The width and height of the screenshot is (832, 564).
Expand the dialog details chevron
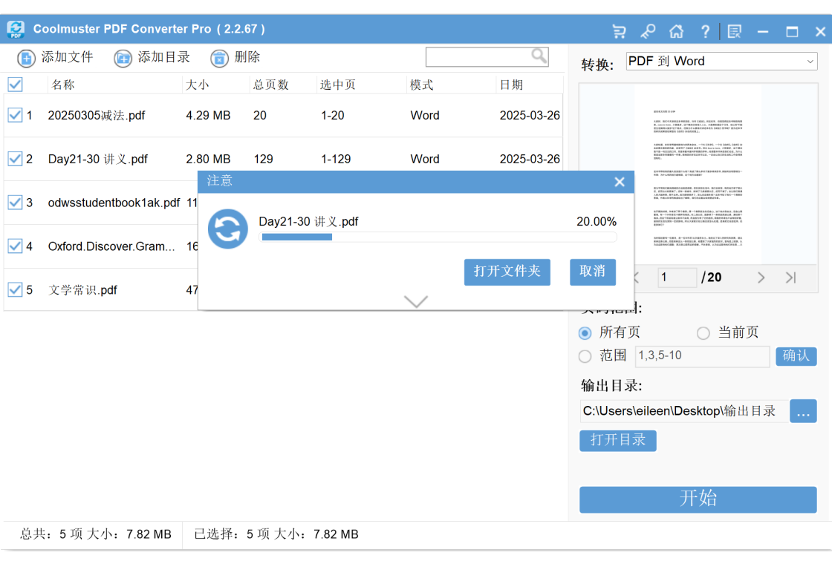click(x=415, y=301)
